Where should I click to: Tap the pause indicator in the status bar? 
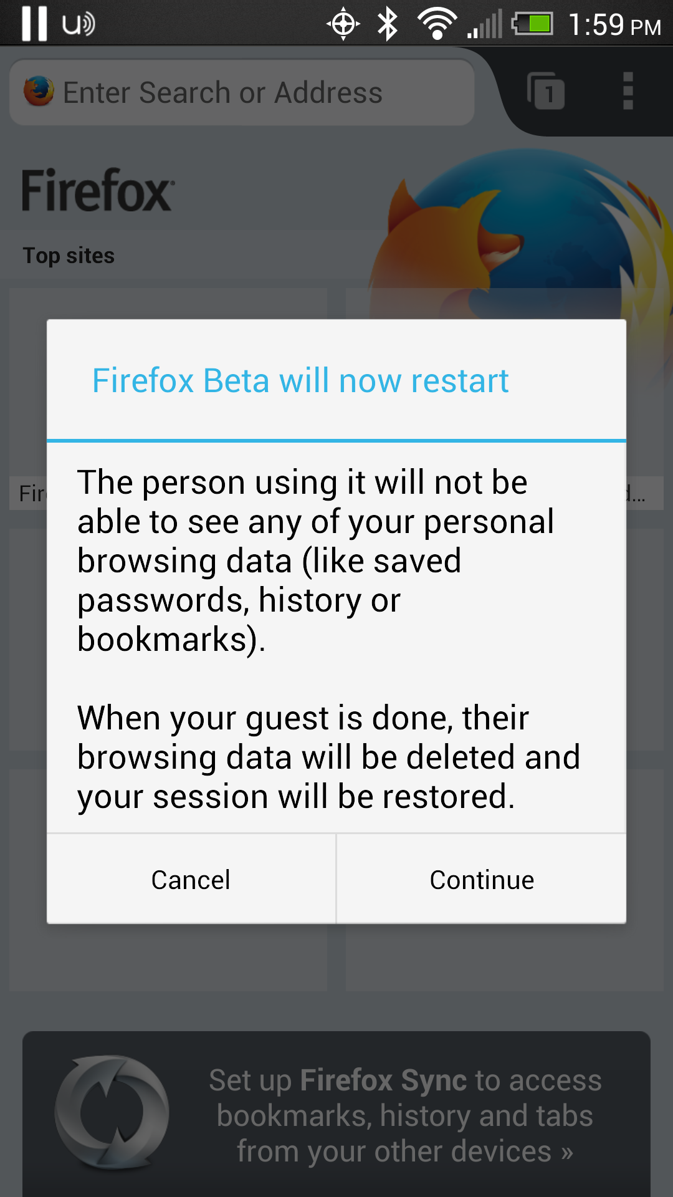click(x=34, y=24)
